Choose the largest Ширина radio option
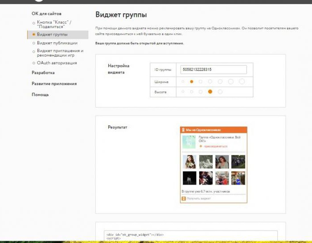The image size is (312, 243). [x=242, y=82]
